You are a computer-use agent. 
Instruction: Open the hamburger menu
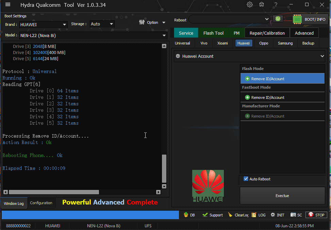(8, 5)
